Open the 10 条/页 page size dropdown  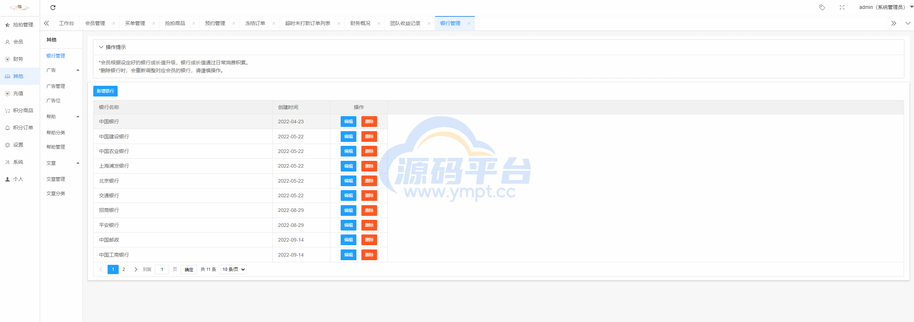pos(233,269)
